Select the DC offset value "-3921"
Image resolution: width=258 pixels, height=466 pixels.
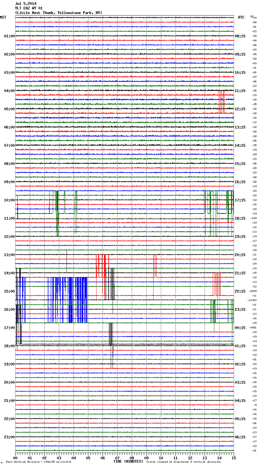(253, 327)
